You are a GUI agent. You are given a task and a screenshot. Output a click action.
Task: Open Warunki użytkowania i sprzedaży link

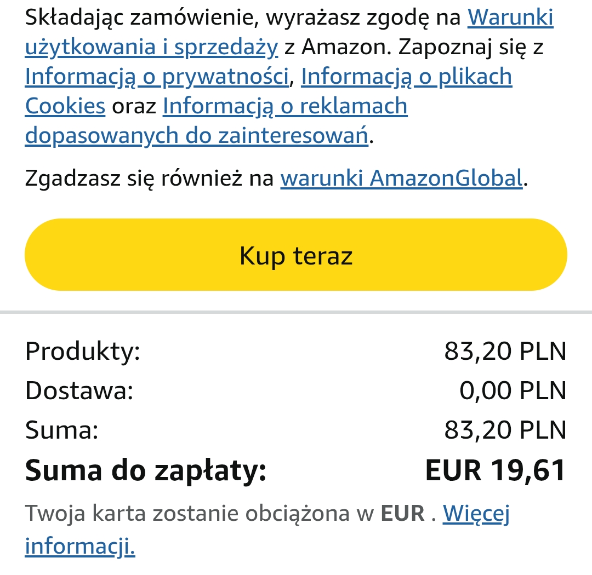[510, 18]
